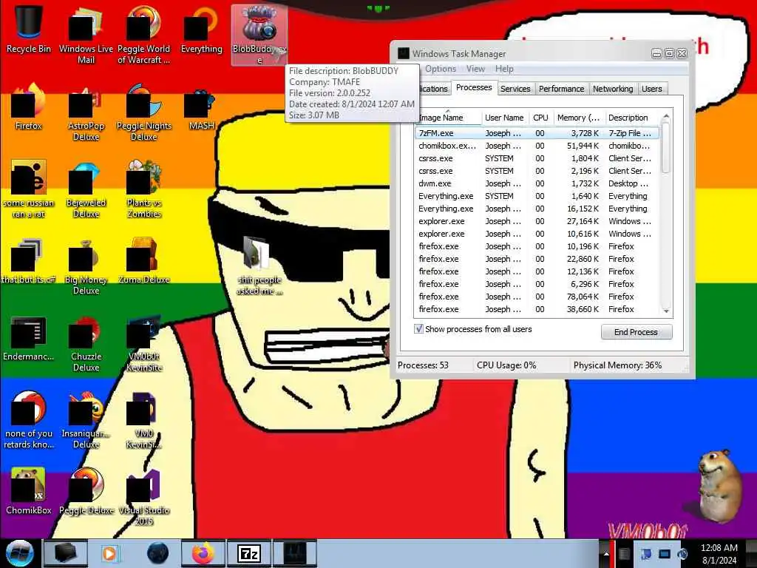
Task: Select the Processes tab
Action: (474, 87)
